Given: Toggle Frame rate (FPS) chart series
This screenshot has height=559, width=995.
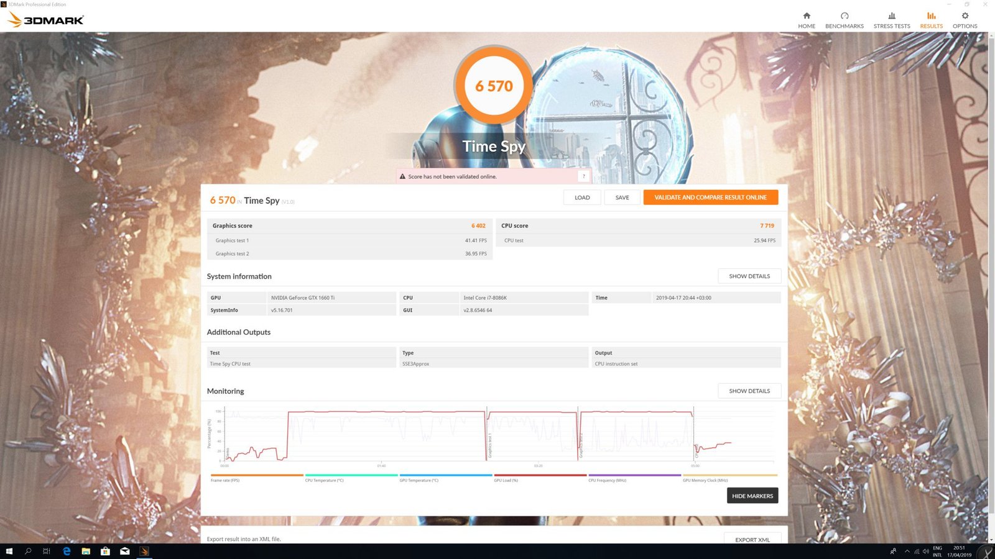Looking at the screenshot, I should tap(257, 478).
